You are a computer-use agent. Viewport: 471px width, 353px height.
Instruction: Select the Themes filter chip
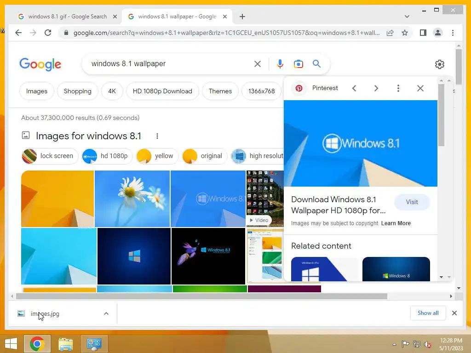click(x=220, y=91)
